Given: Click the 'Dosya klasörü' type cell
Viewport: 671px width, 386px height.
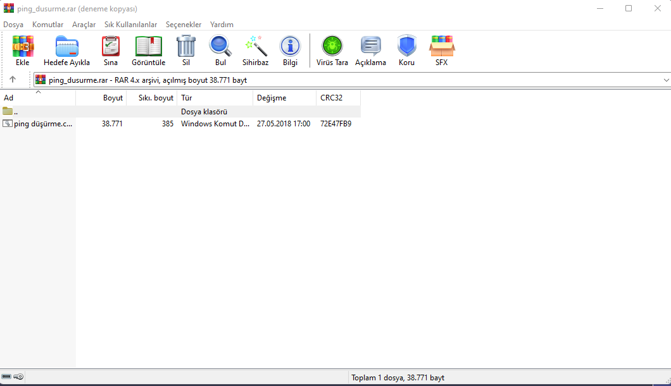Looking at the screenshot, I should pos(204,111).
